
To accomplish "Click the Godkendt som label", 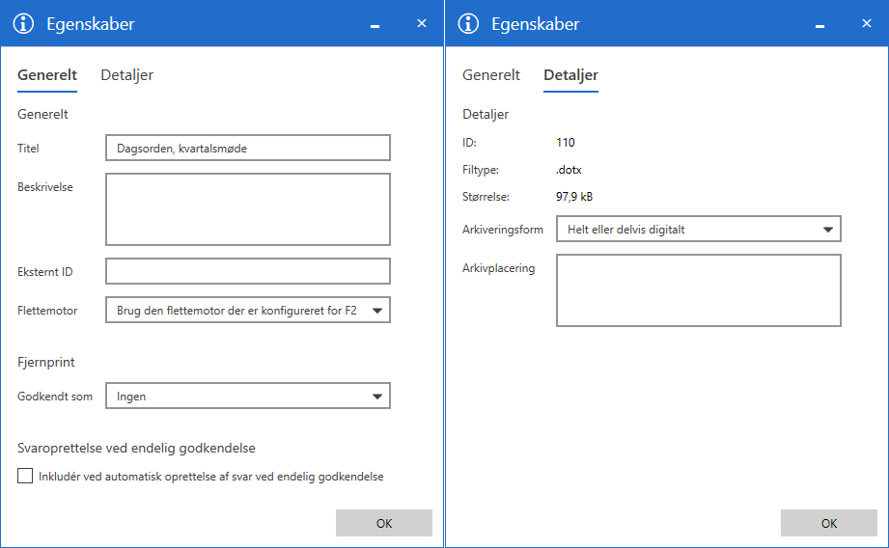I will (54, 397).
